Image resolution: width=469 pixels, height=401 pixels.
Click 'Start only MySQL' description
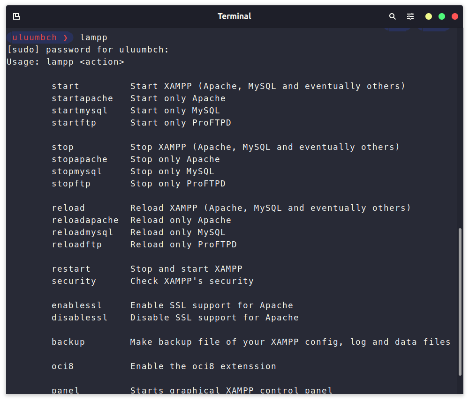(x=175, y=111)
